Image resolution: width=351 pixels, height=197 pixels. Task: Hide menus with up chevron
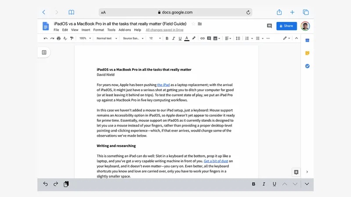pyautogui.click(x=297, y=39)
